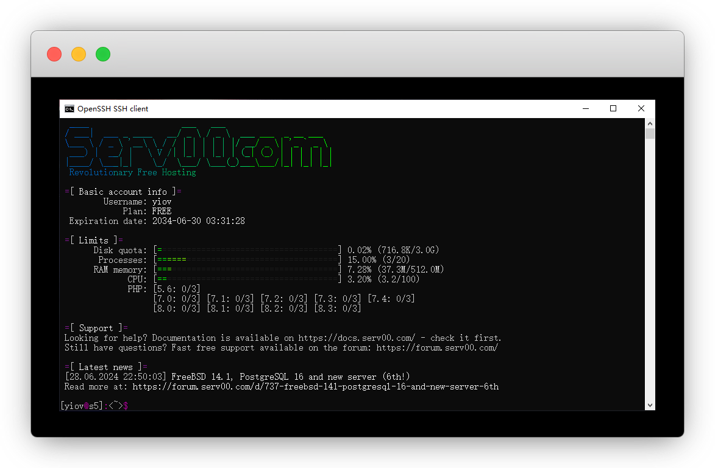Click the scrollbar down arrow in terminal
The width and height of the screenshot is (715, 468).
click(x=650, y=405)
